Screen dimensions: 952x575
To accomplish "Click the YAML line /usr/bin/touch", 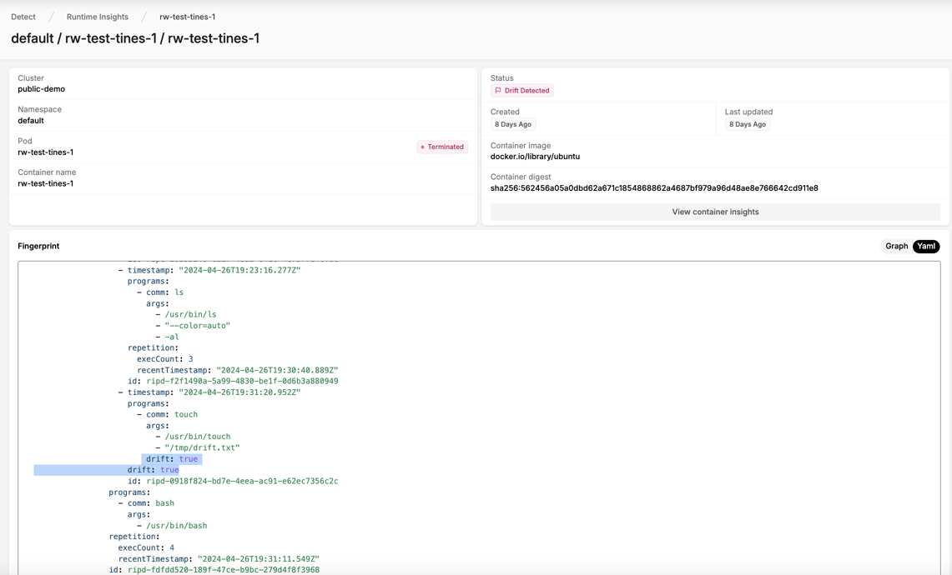I will pos(193,437).
